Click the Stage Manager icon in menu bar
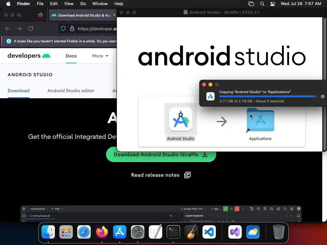Screen dimensions: 327x245 [251, 4]
